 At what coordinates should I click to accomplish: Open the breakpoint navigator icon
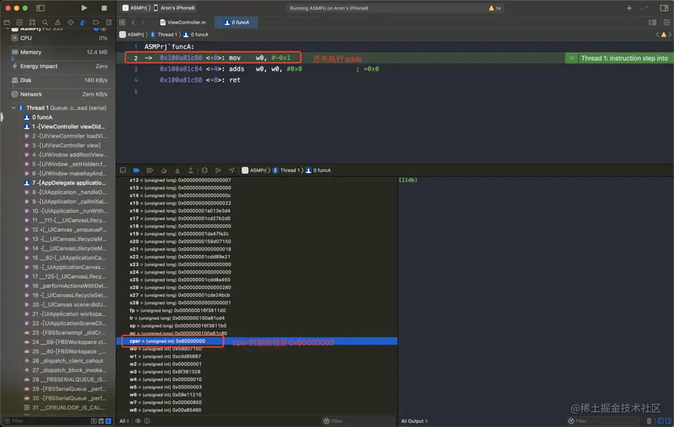point(95,22)
